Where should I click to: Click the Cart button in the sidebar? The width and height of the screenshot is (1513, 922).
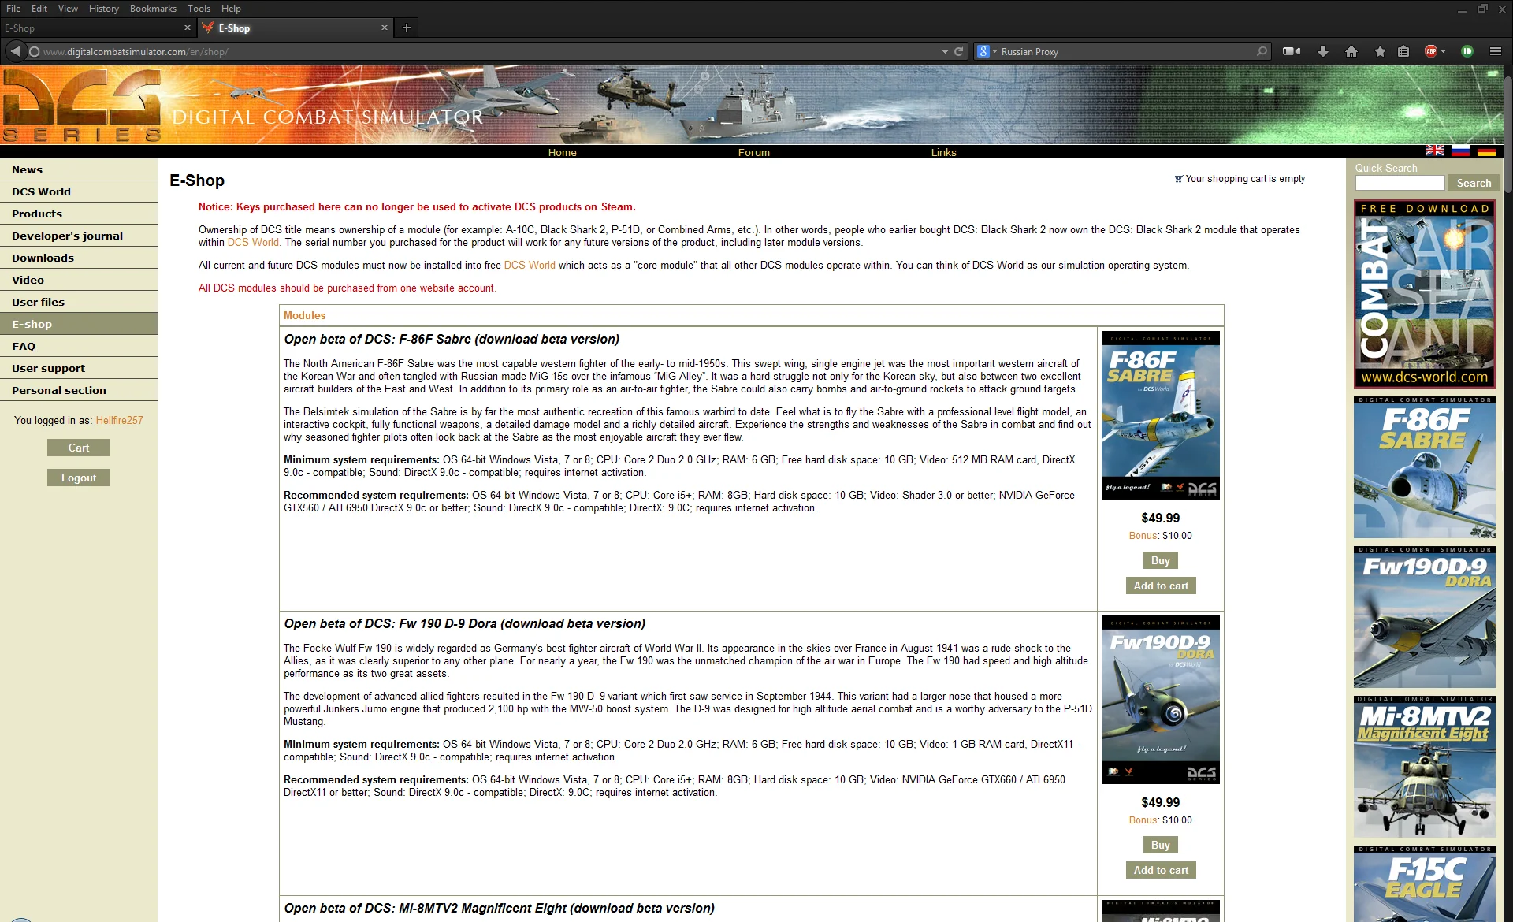coord(79,448)
